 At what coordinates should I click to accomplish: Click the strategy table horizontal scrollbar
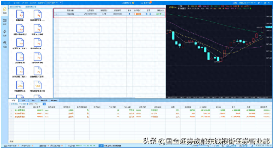tap(95, 97)
